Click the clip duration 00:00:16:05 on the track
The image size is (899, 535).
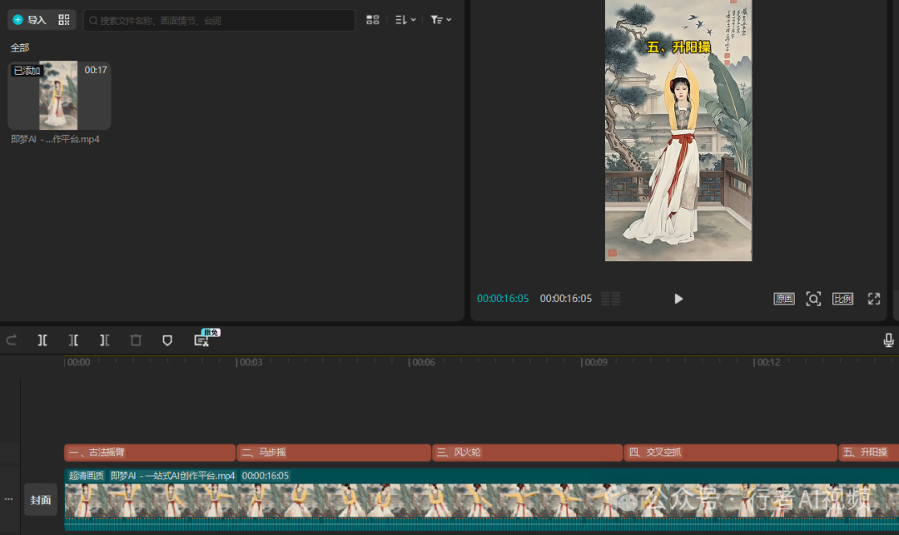(x=265, y=475)
